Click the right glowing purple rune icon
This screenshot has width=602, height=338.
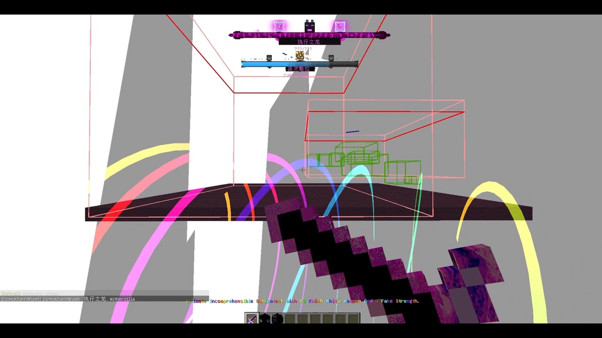pos(340,26)
